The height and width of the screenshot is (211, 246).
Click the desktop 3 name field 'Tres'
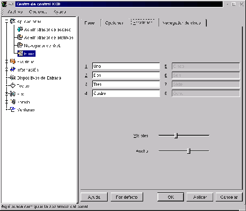126,84
